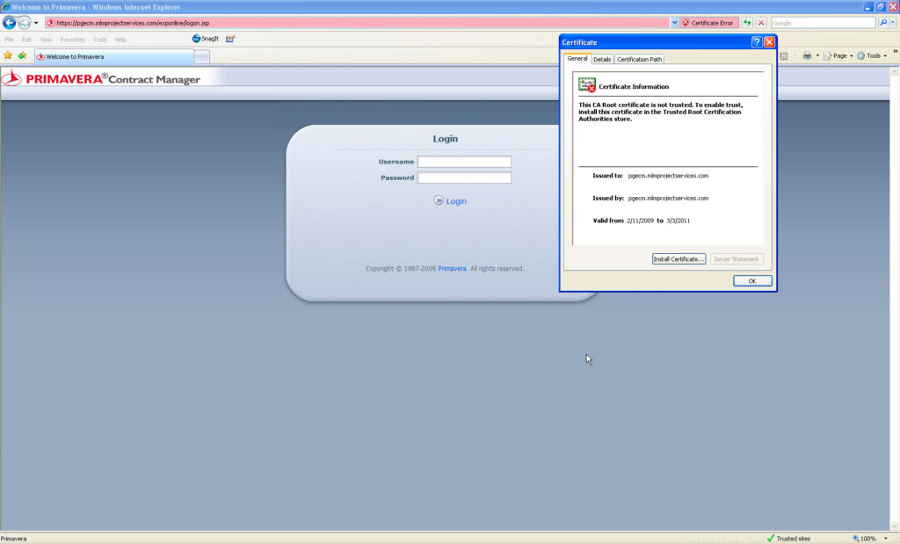Click the Install Certificate button
This screenshot has height=544, width=900.
click(678, 258)
